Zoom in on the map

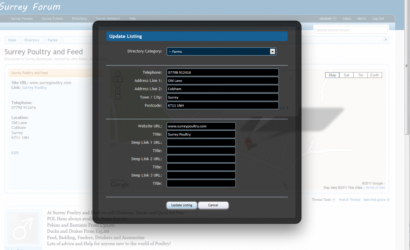(118, 91)
